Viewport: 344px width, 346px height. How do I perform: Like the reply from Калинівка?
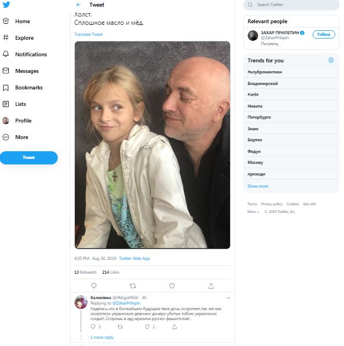[x=147, y=327]
